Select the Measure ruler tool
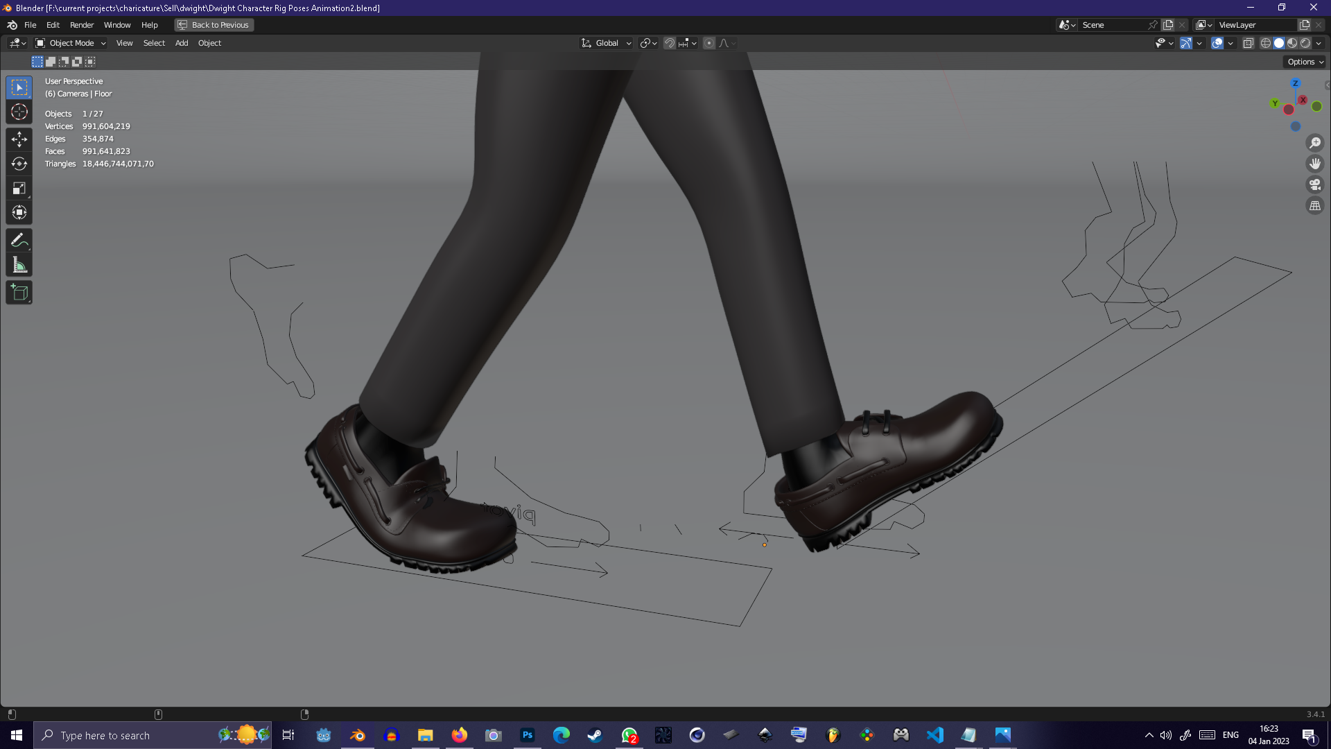Image resolution: width=1331 pixels, height=749 pixels. (x=19, y=265)
